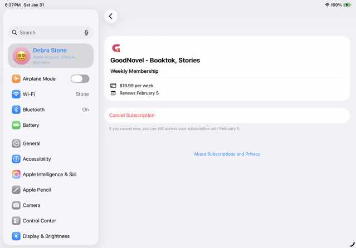Toggle Airplane Mode switch

pos(80,79)
